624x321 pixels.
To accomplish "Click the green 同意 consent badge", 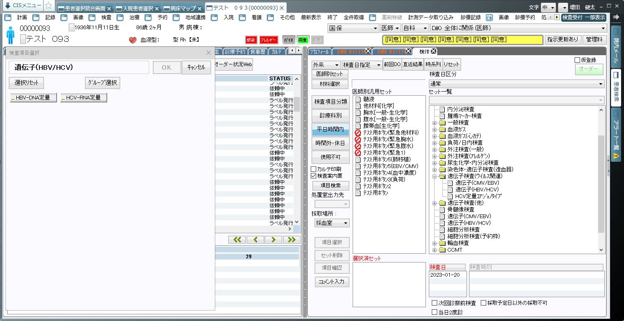I will [x=302, y=40].
